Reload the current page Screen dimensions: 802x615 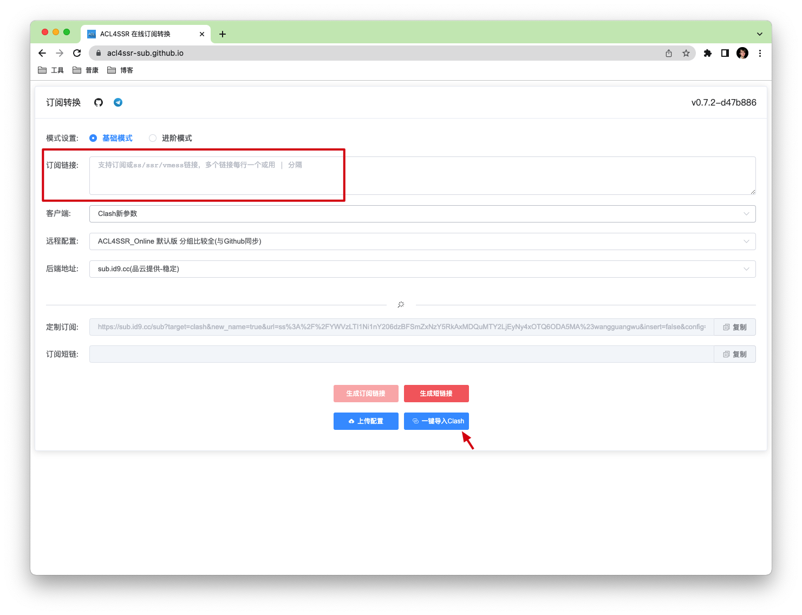(77, 53)
